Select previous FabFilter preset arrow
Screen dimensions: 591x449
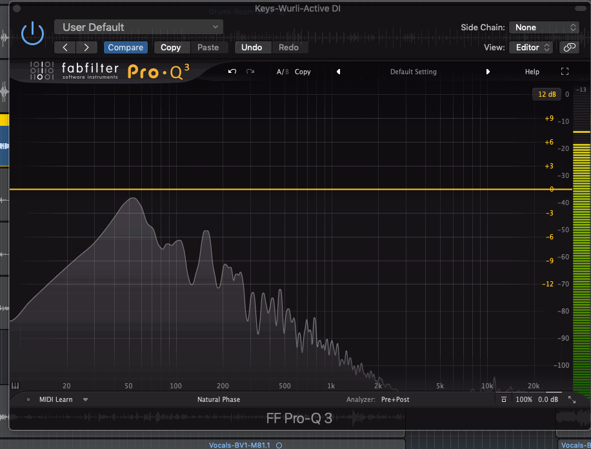pyautogui.click(x=339, y=72)
